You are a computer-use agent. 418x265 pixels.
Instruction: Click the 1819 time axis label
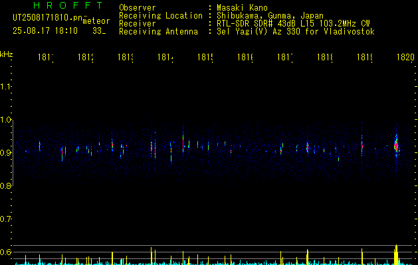click(x=365, y=57)
